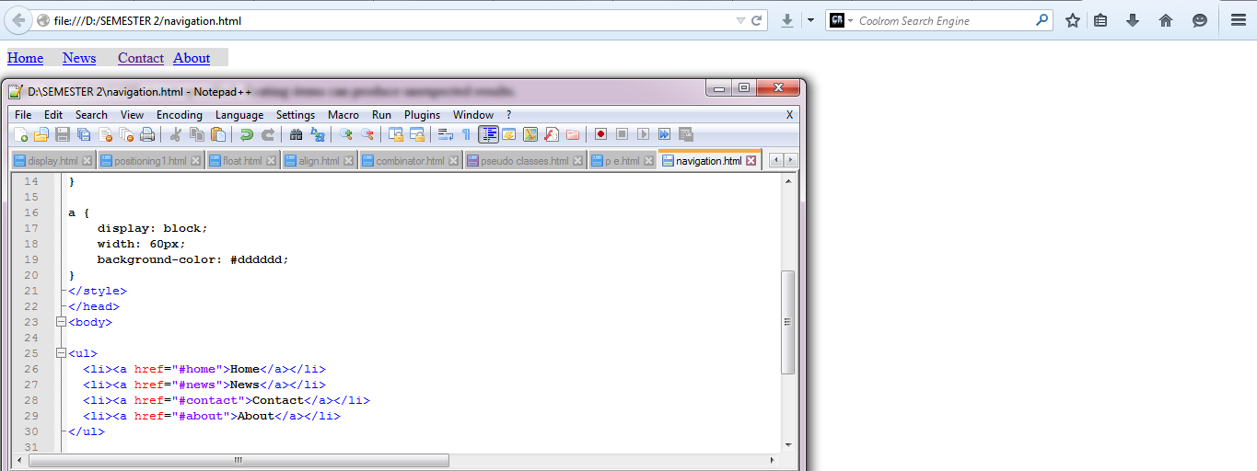Screen dimensions: 1257x471
Task: Open the Plugins menu
Action: coord(423,115)
